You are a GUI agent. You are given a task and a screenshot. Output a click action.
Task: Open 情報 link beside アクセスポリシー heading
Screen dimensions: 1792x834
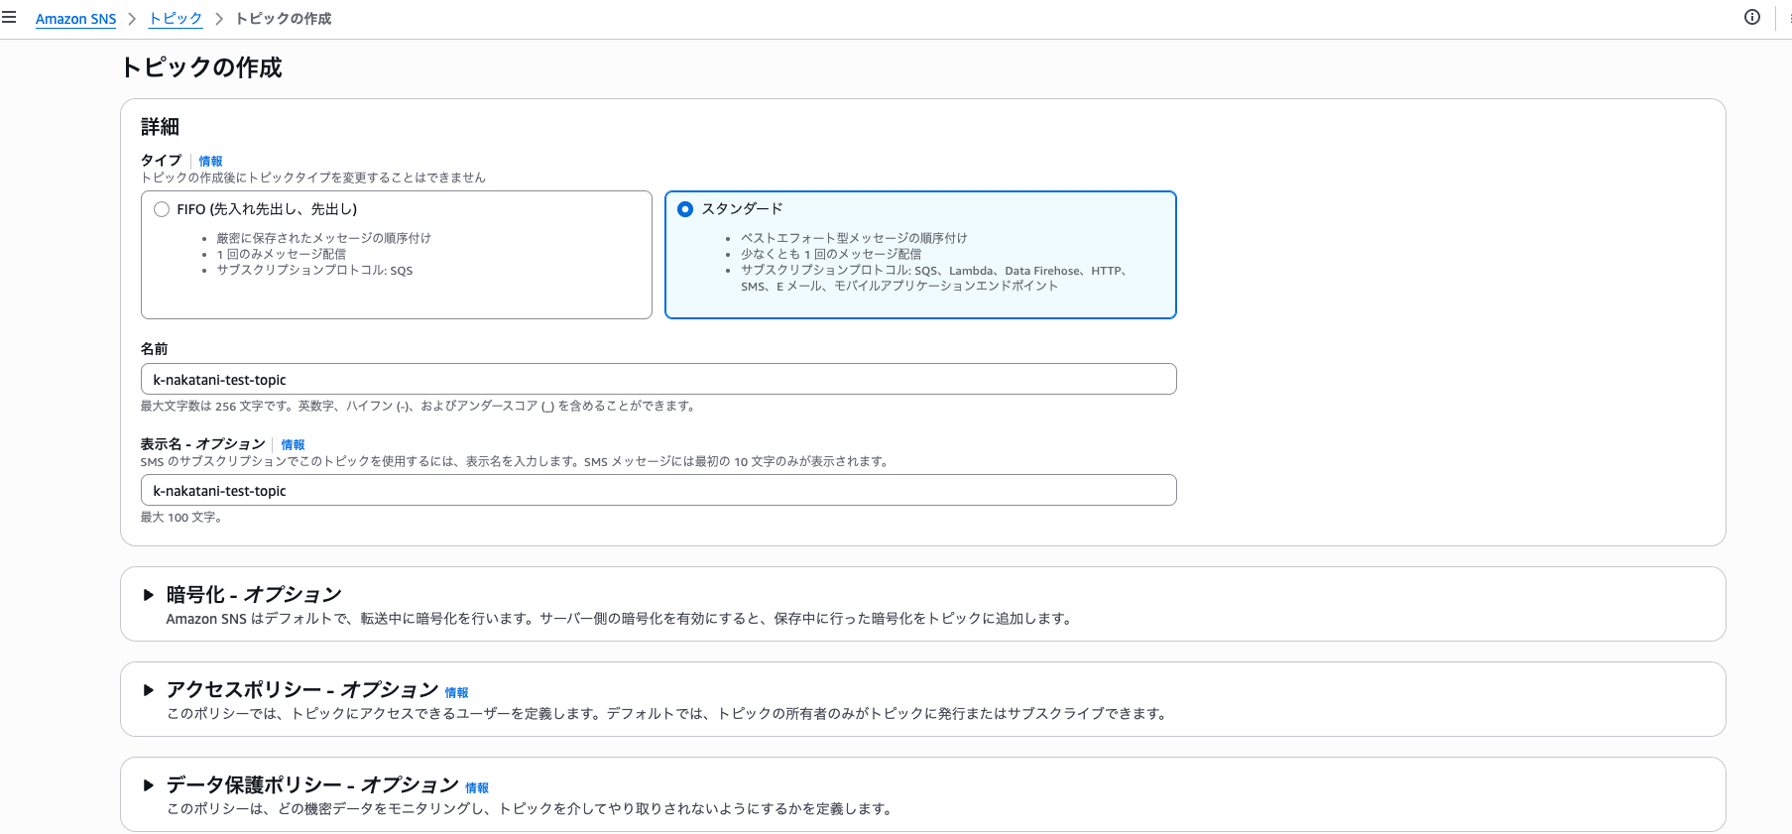456,692
